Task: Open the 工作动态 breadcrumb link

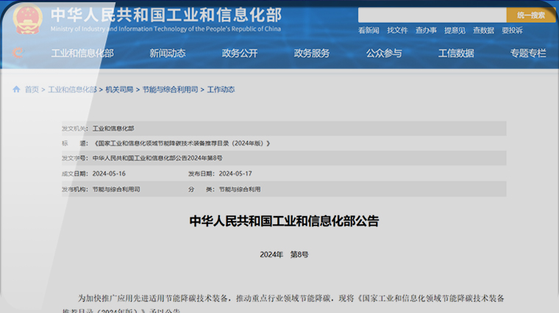Action: (x=221, y=90)
